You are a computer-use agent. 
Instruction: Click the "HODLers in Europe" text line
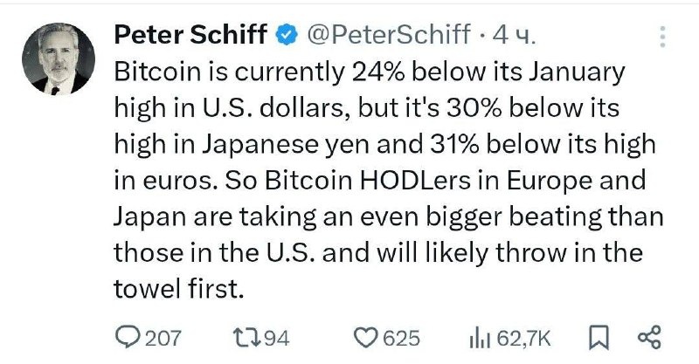click(478, 181)
